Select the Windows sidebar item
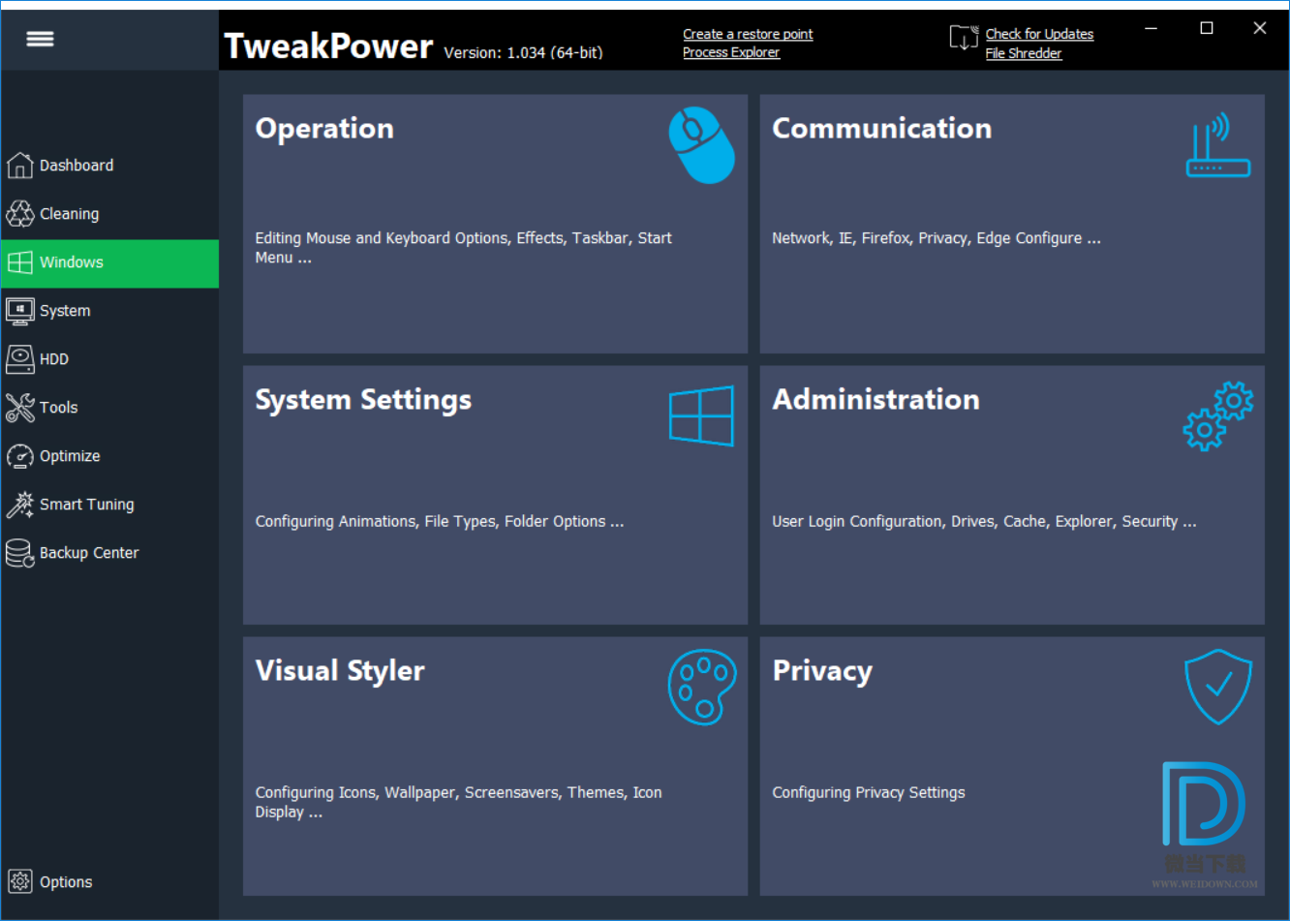This screenshot has height=921, width=1290. click(x=109, y=263)
